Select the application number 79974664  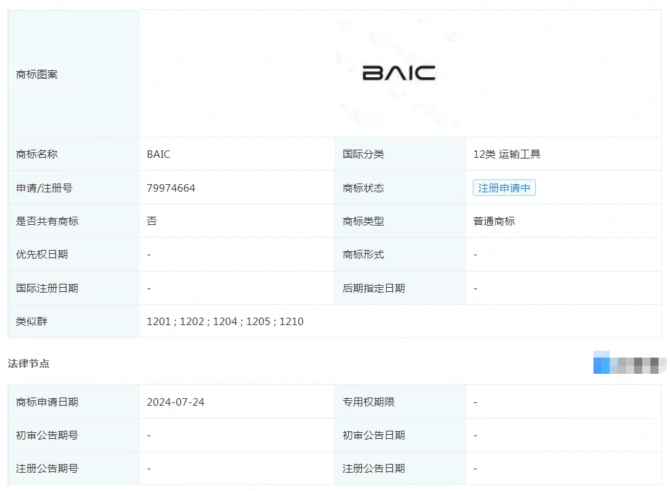(x=171, y=188)
